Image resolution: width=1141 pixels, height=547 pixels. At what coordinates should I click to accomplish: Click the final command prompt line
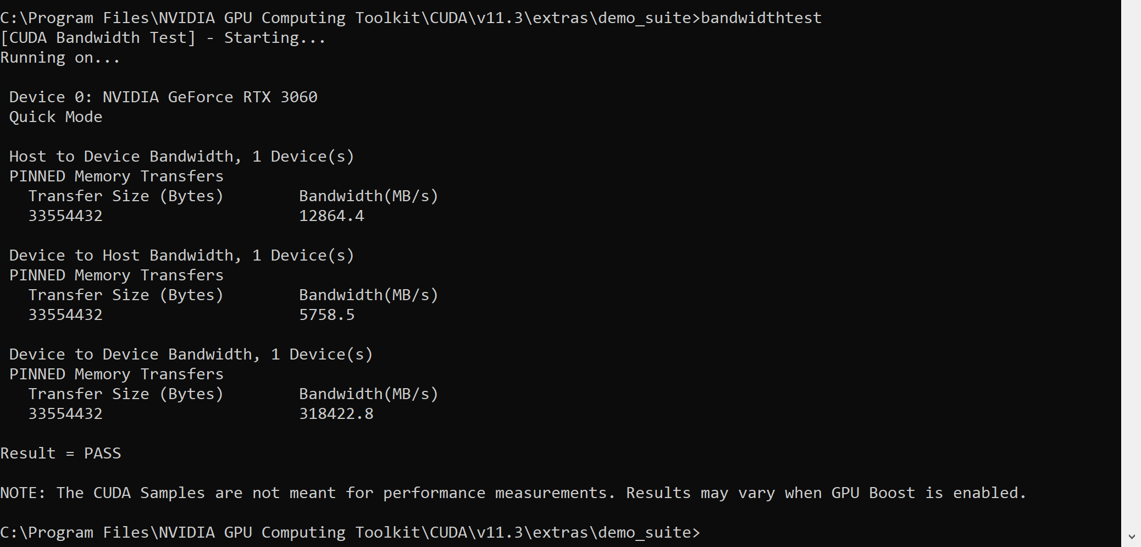(x=350, y=533)
